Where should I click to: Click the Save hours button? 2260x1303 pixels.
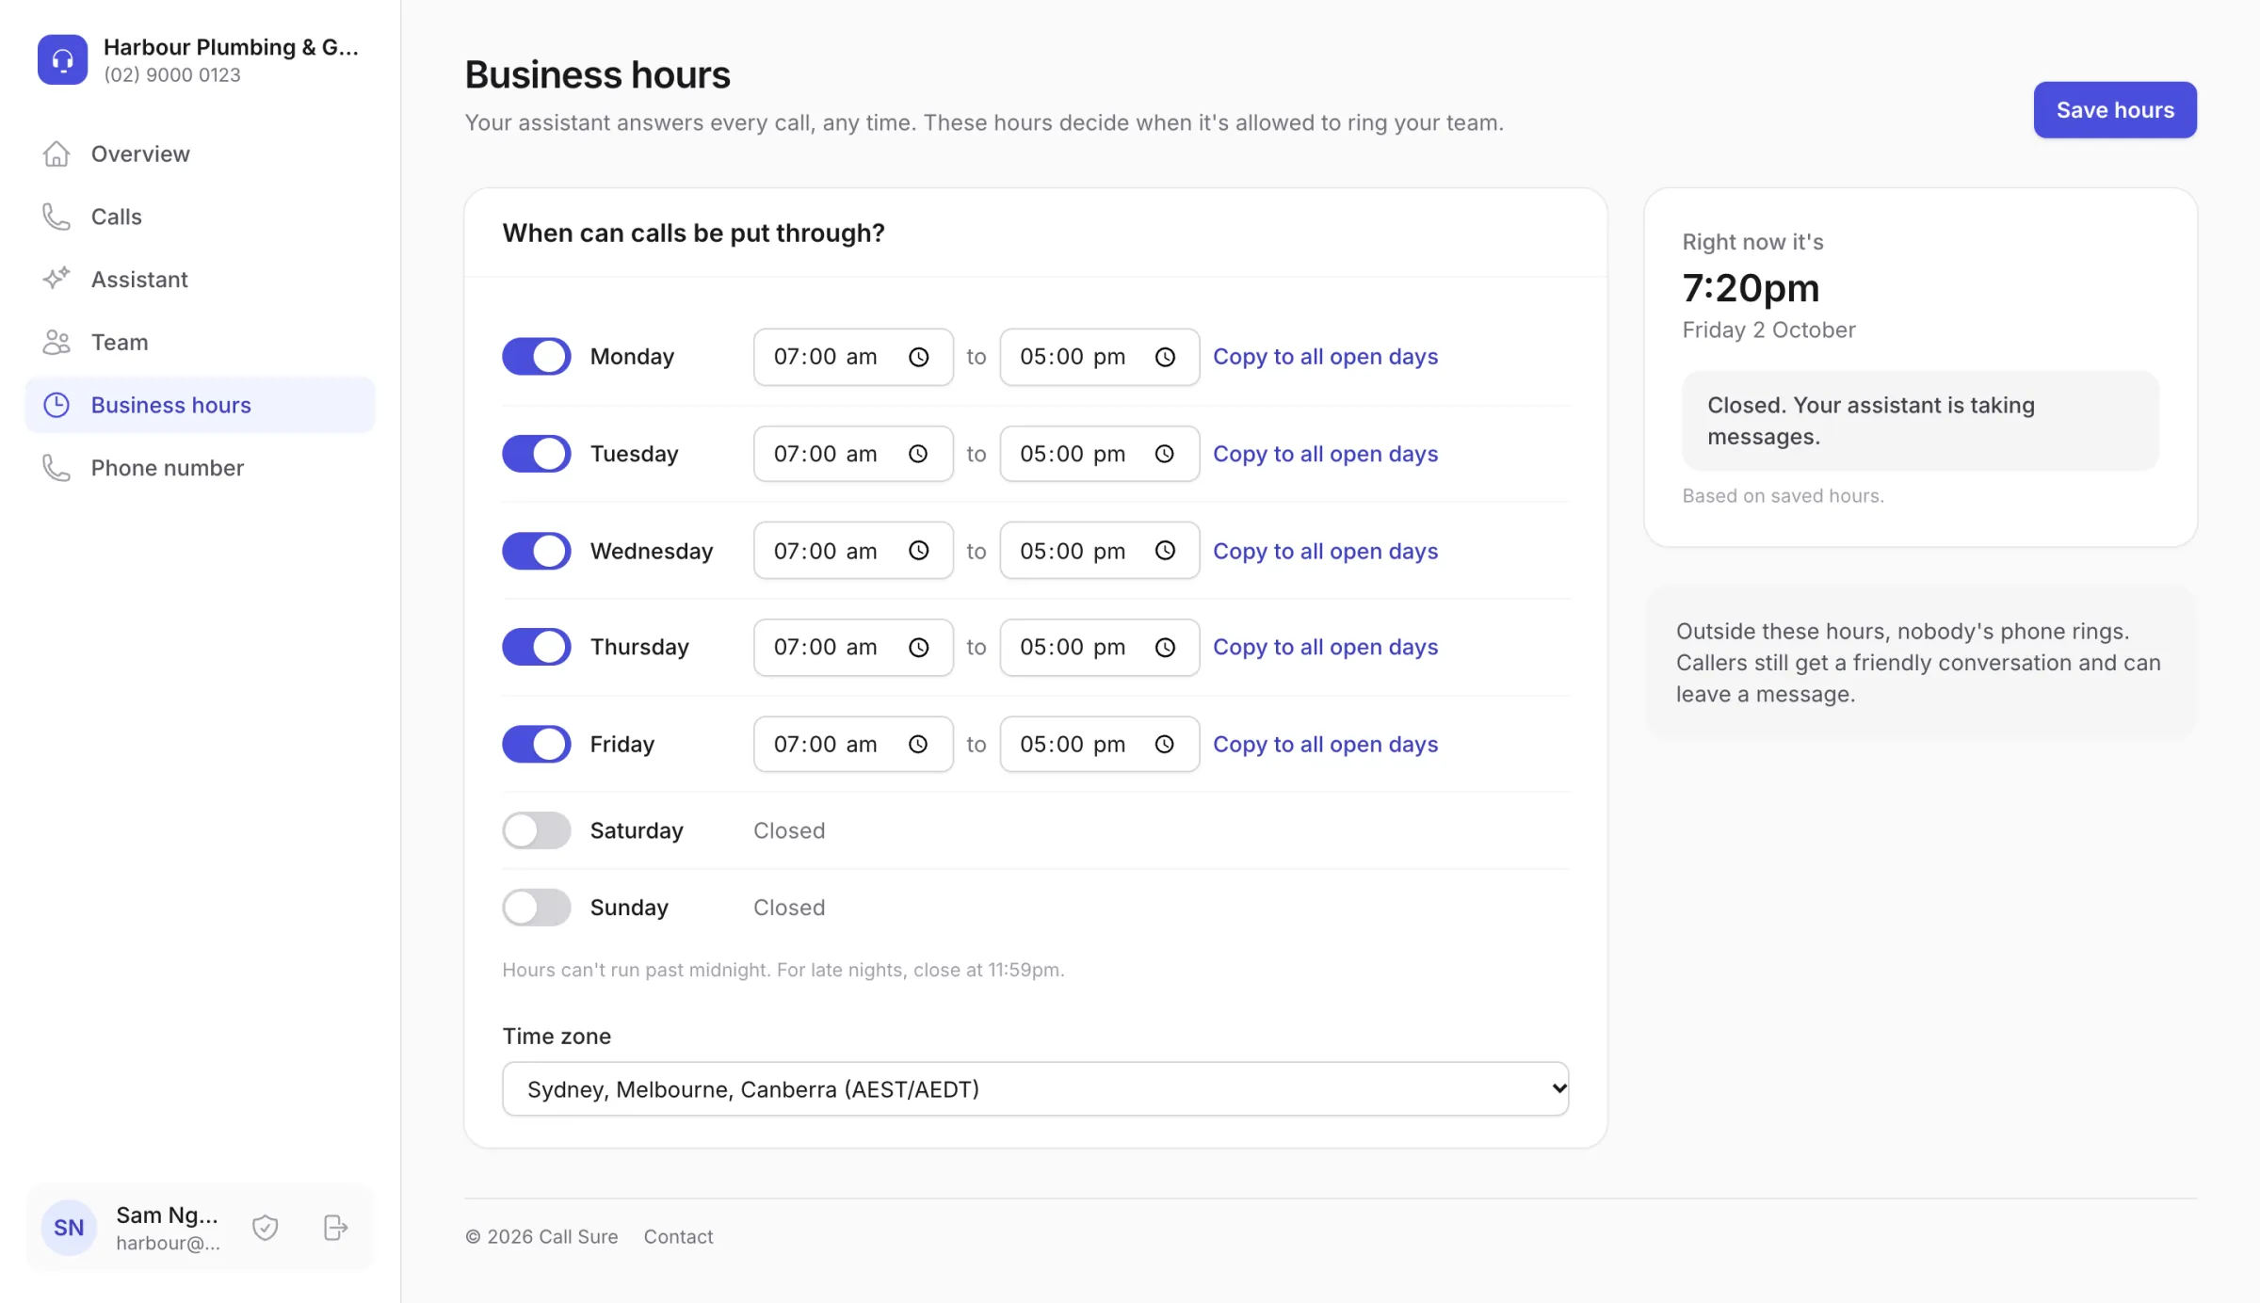tap(2115, 110)
